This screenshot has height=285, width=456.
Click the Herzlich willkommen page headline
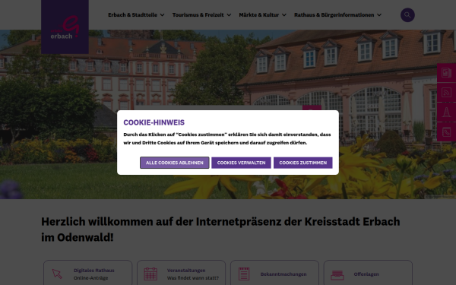(220, 230)
